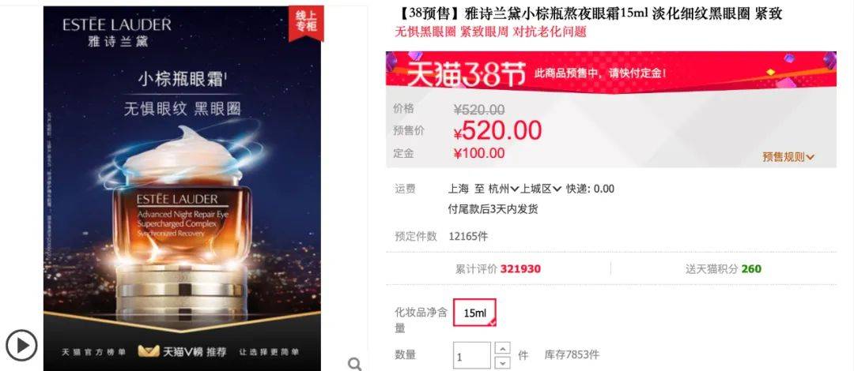The width and height of the screenshot is (854, 371).
Task: Click the 定金 ¥100.00 deposit amount
Action: [479, 153]
